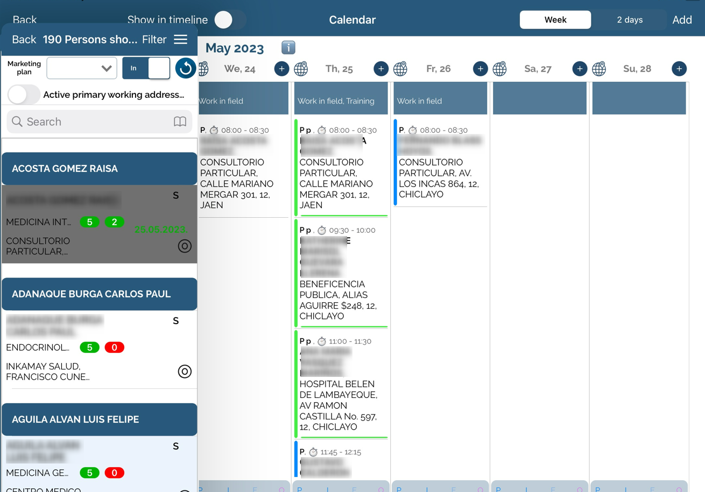
Task: Expand the ADANAQUE BURGA CARLOS PAUL header
Action: (x=100, y=294)
